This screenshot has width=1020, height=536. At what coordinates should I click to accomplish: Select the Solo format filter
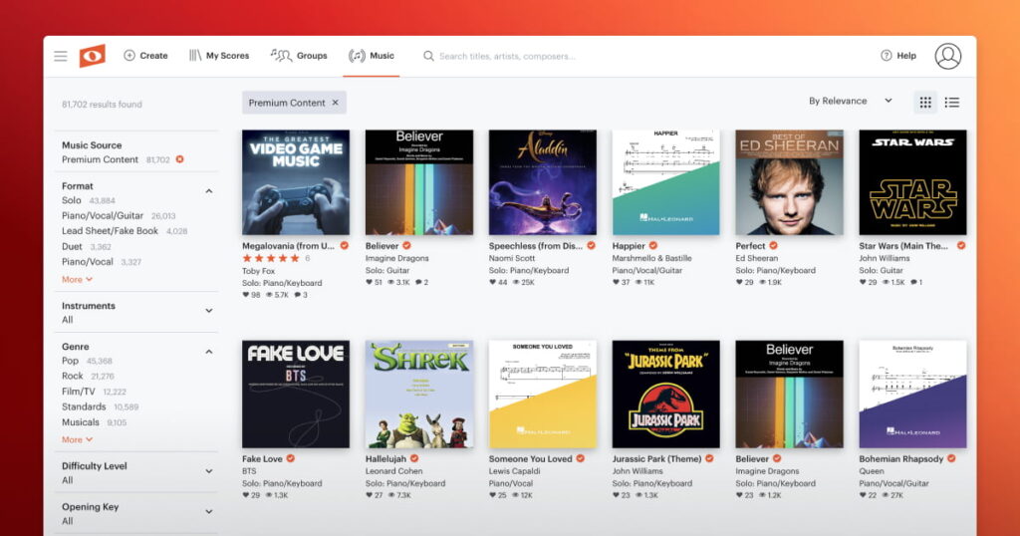click(x=72, y=200)
